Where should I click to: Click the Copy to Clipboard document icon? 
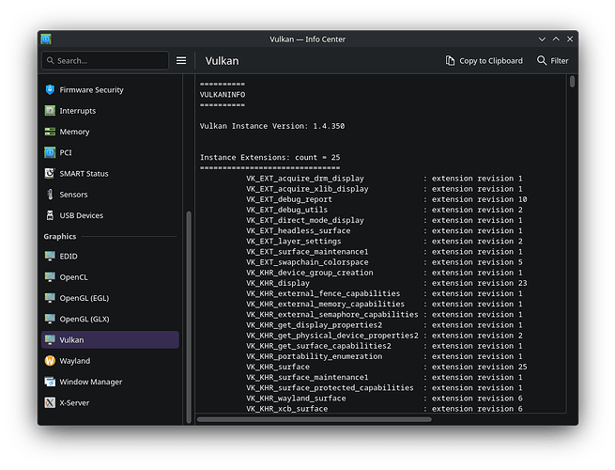(450, 61)
